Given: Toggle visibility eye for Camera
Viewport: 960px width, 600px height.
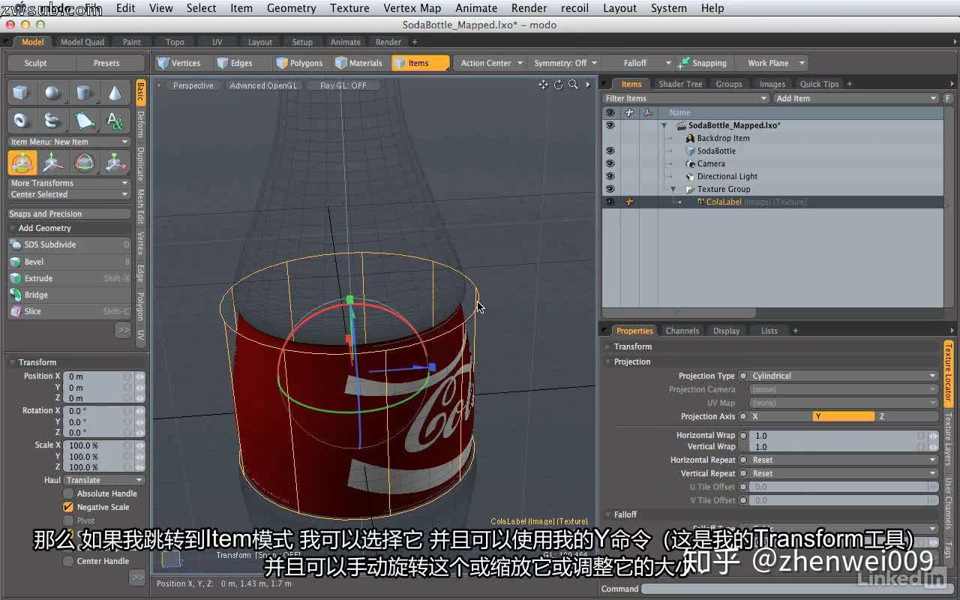Looking at the screenshot, I should [610, 163].
